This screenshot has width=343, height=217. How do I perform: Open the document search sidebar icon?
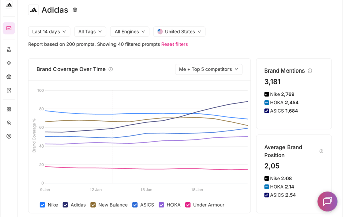pos(9,90)
